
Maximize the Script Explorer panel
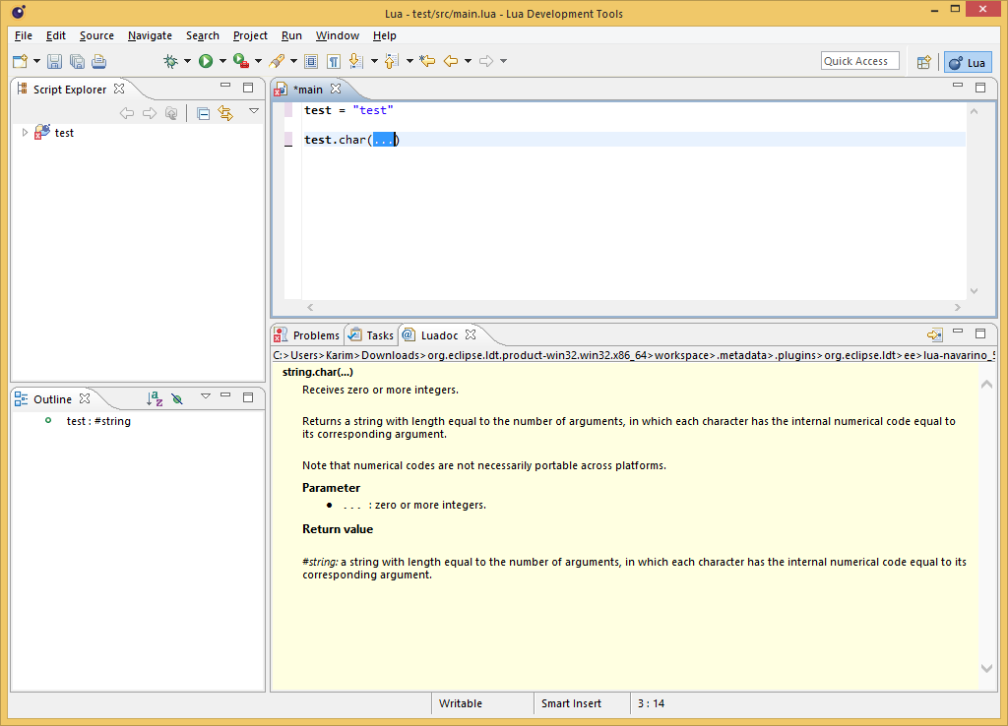click(x=248, y=88)
